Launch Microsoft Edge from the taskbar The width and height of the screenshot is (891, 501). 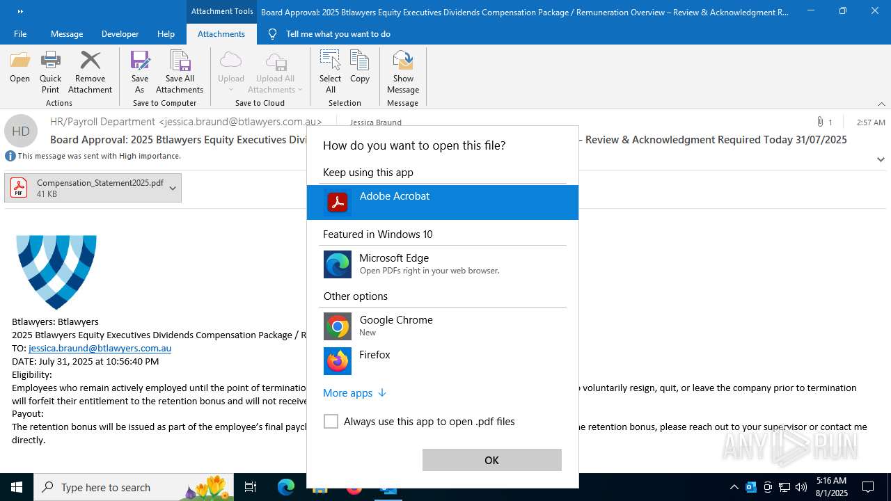point(286,487)
